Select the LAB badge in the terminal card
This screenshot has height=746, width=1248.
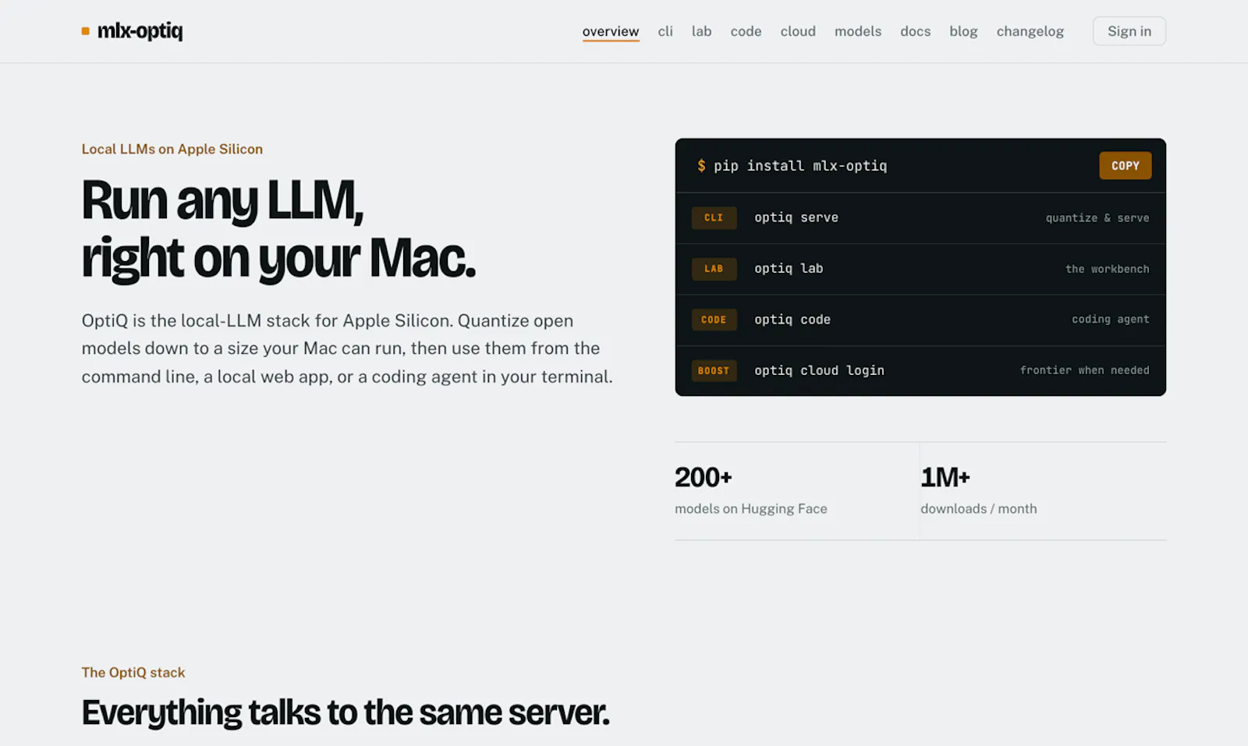[714, 268]
